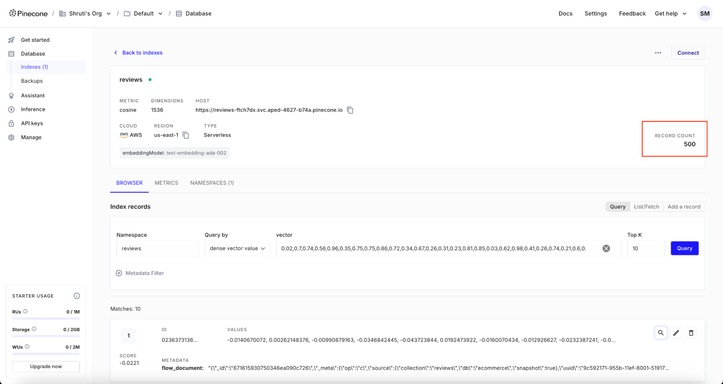Image resolution: width=723 pixels, height=384 pixels.
Task: Open Feedback in the top bar
Action: point(632,13)
